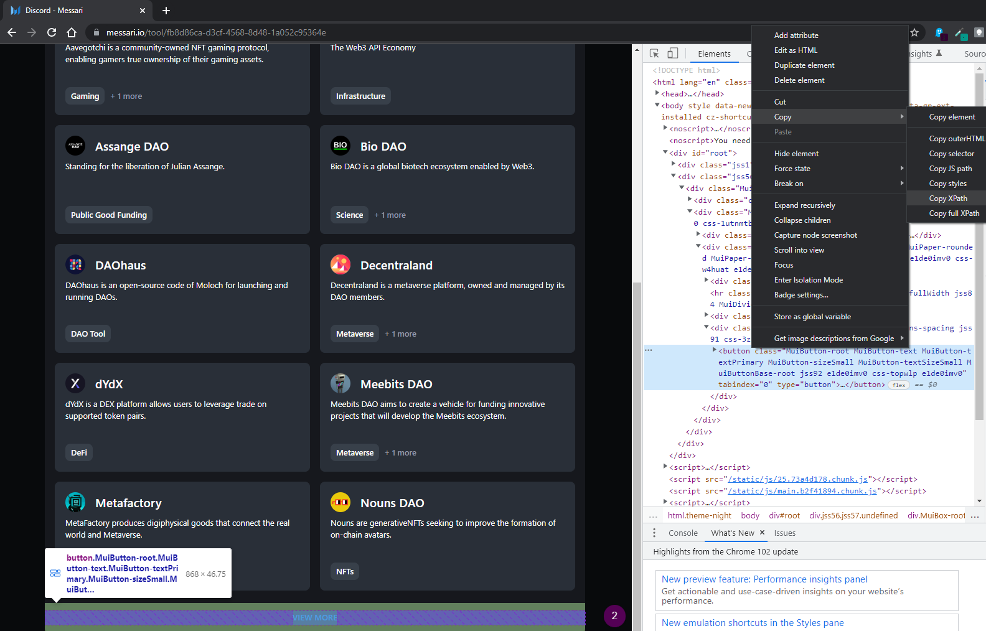Switch to the Console drawer tab
The image size is (986, 631).
(683, 533)
